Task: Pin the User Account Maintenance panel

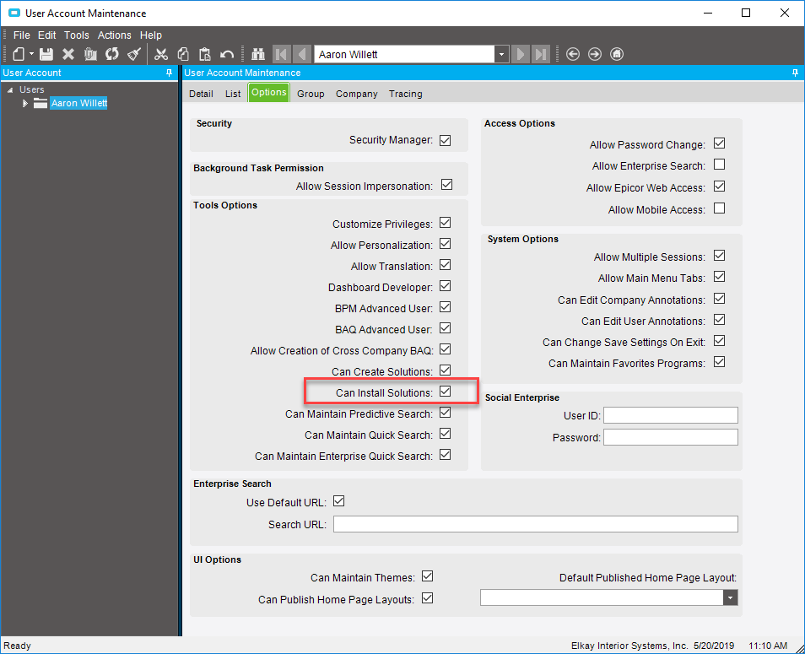Action: 795,73
